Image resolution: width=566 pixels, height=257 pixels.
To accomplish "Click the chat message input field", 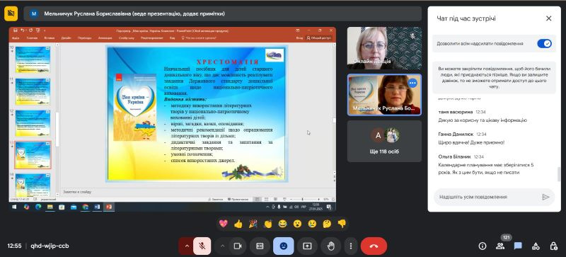I will tap(489, 197).
